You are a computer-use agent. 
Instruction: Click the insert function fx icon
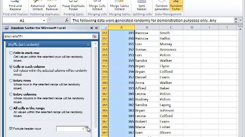(67, 20)
